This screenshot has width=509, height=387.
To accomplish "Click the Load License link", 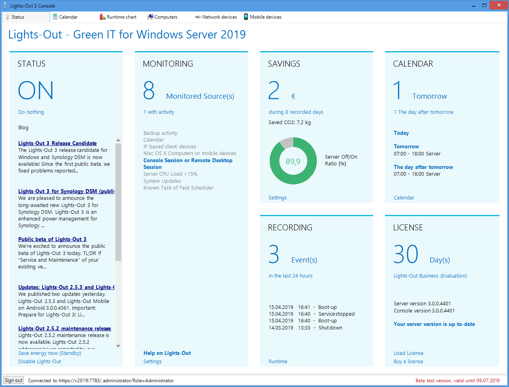I will tap(408, 353).
